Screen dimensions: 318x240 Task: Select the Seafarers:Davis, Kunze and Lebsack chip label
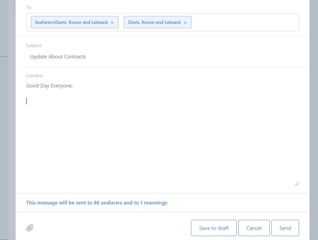[72, 22]
